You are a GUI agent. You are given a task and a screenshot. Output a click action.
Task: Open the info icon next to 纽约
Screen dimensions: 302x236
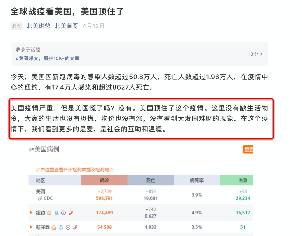[x=63, y=213]
